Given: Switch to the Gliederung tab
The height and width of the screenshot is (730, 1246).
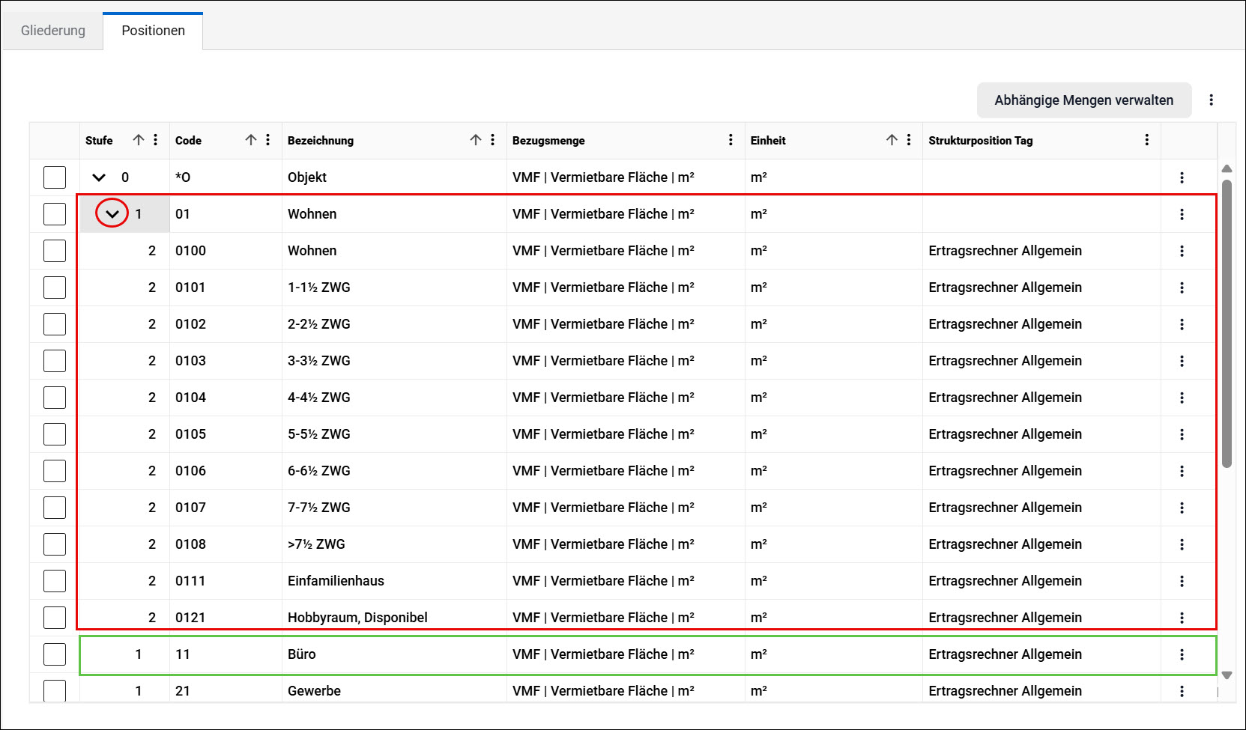Looking at the screenshot, I should 53,31.
